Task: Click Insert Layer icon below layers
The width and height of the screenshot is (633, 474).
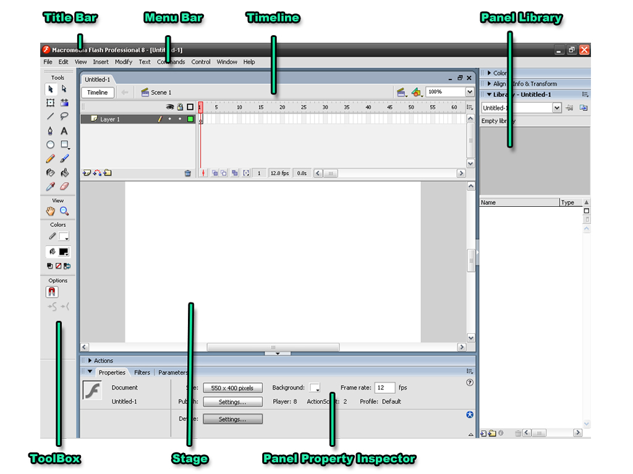Action: [x=87, y=173]
